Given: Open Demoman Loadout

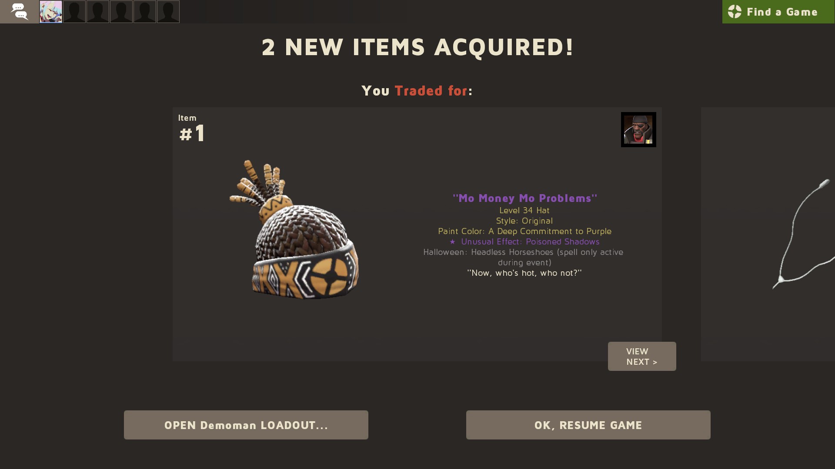Looking at the screenshot, I should click(x=246, y=425).
